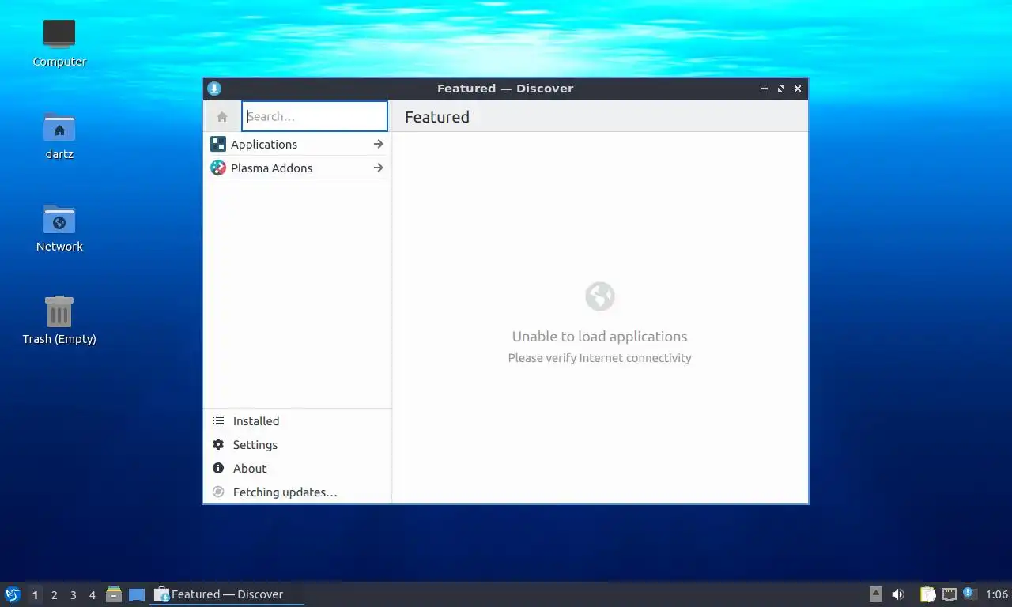The height and width of the screenshot is (607, 1012).
Task: Expand Applications with its arrow
Action: pyautogui.click(x=378, y=144)
